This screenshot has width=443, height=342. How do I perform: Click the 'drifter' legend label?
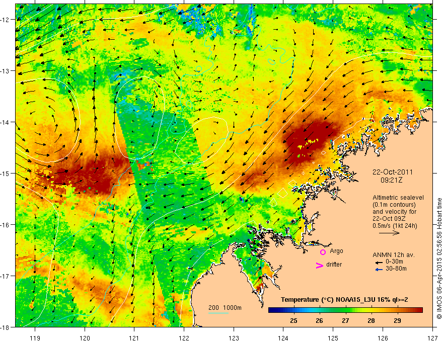(x=334, y=265)
